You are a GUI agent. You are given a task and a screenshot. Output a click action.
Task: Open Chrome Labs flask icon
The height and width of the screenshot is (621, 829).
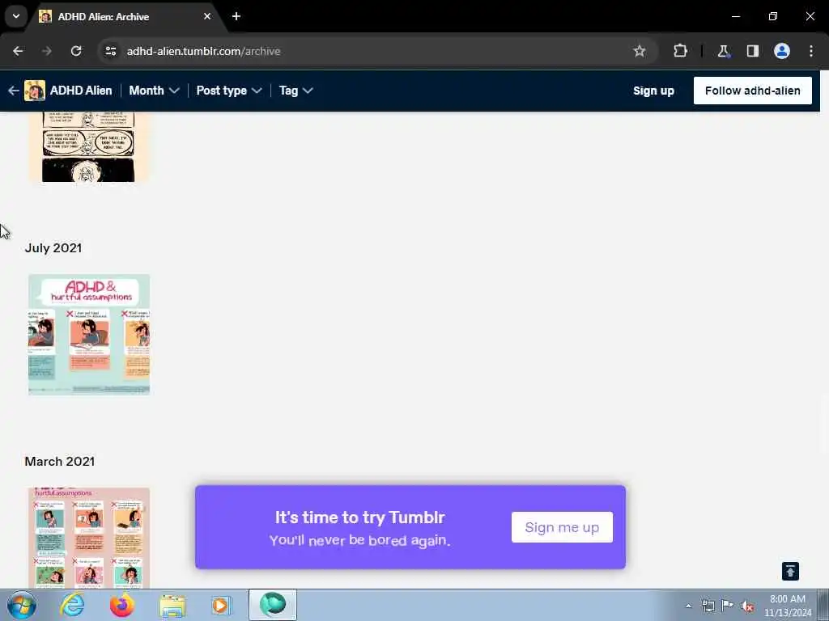tap(723, 51)
